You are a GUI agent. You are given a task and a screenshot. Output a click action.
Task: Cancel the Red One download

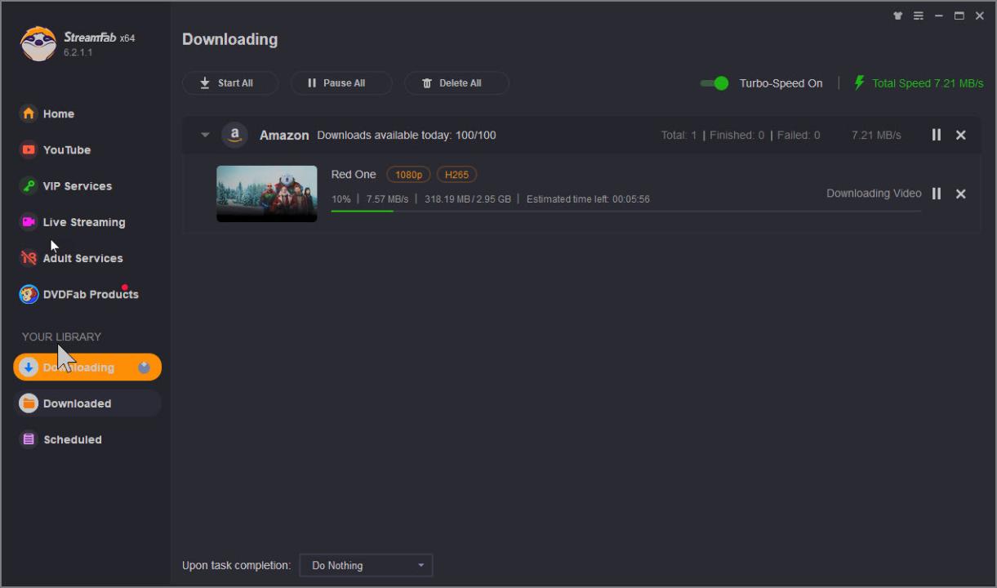(961, 194)
